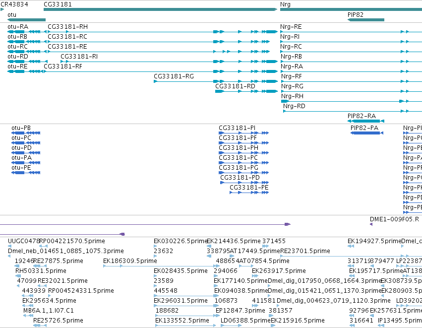
Task: Click the otu-RA transcript
Action: [x=27, y=32]
